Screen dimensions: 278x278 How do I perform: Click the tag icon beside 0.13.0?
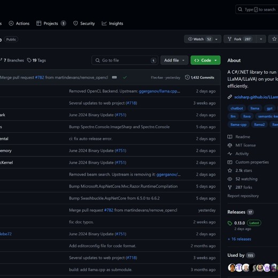pyautogui.click(x=230, y=223)
